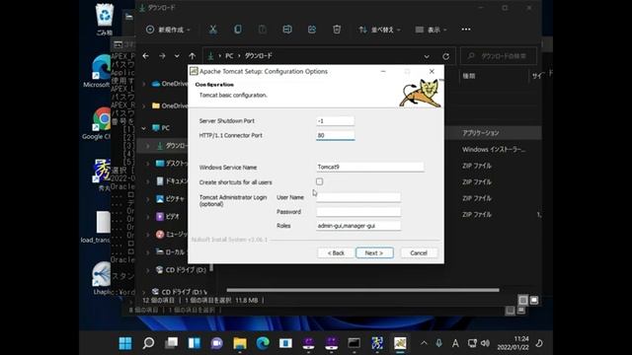Click Next in Tomcat Setup
This screenshot has width=632, height=355.
coord(374,252)
